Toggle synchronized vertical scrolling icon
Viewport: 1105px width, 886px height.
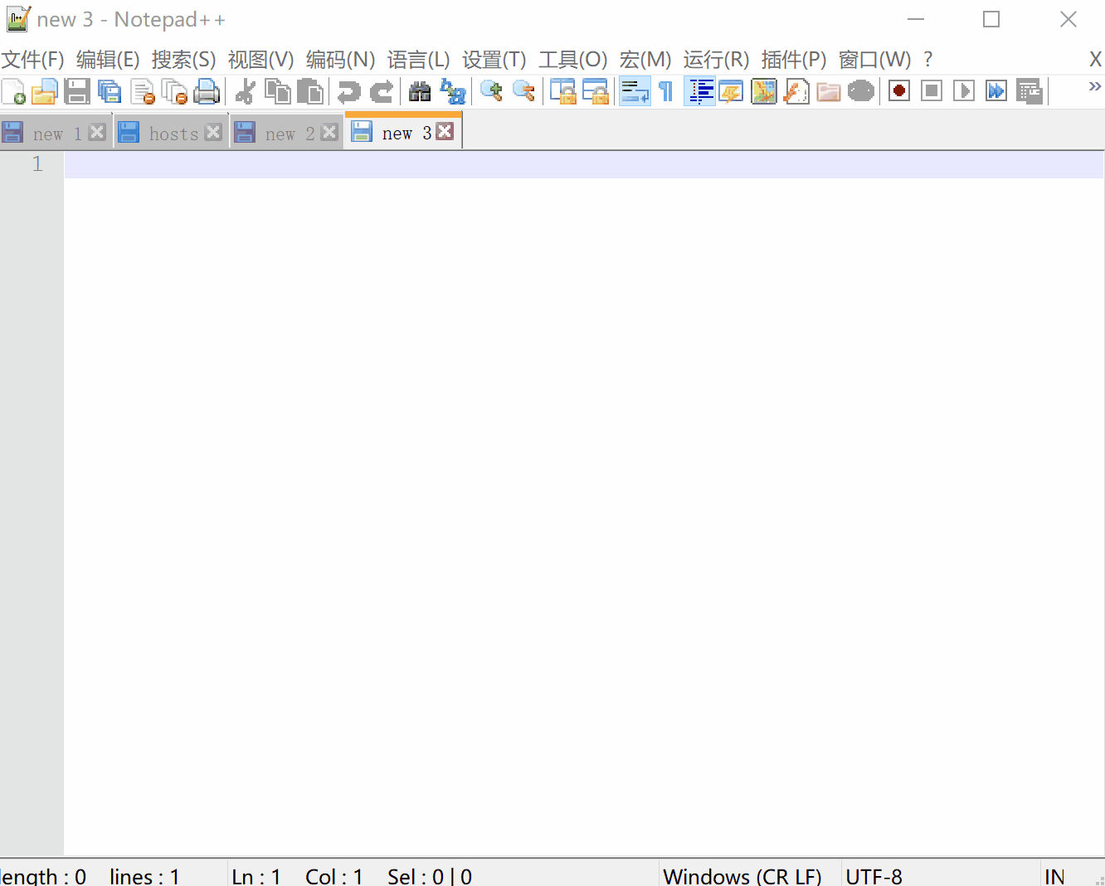point(563,91)
